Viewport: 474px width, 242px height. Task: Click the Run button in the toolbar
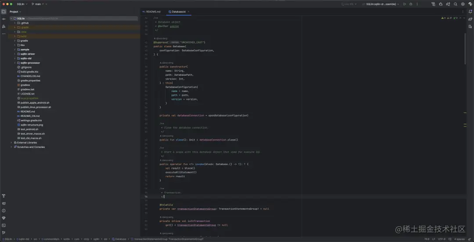[405, 4]
